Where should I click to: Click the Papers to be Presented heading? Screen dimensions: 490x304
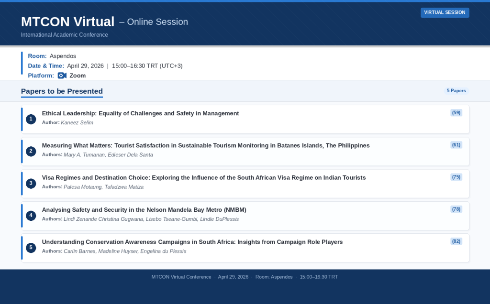click(62, 91)
